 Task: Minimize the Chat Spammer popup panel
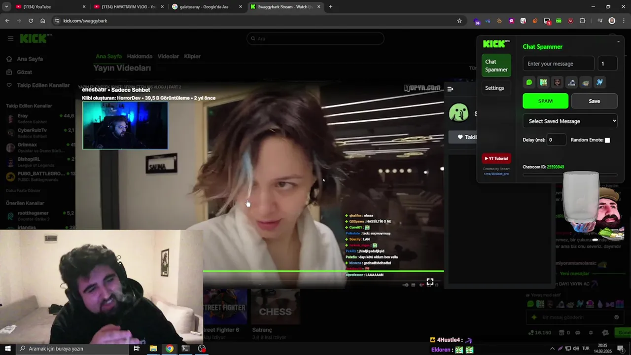click(618, 42)
